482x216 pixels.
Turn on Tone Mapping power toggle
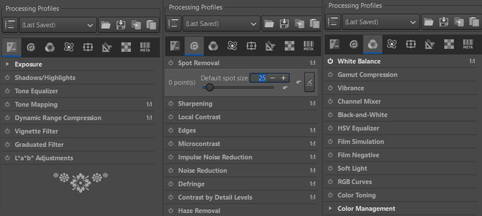pyautogui.click(x=7, y=105)
